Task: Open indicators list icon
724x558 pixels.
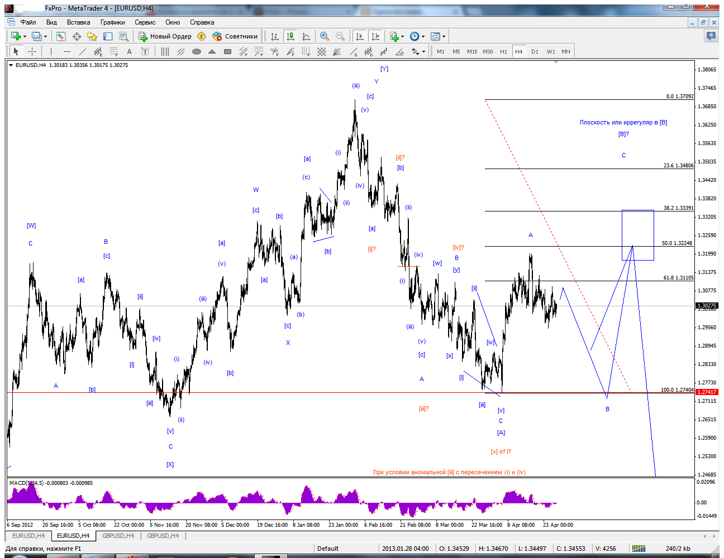Action: [x=394, y=36]
